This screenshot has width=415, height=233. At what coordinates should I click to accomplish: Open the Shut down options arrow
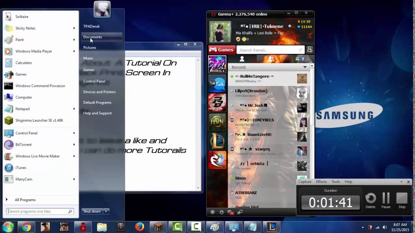tap(106, 211)
